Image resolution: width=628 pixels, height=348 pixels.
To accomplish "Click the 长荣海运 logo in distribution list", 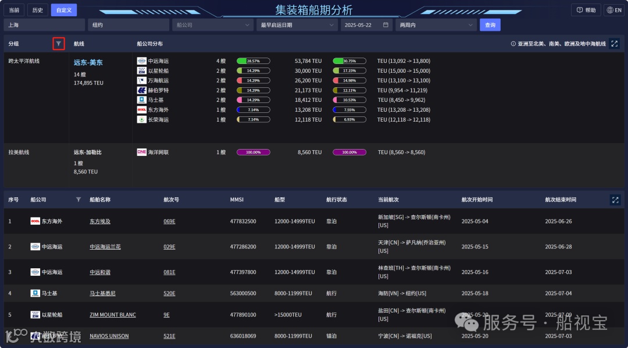I will 142,119.
